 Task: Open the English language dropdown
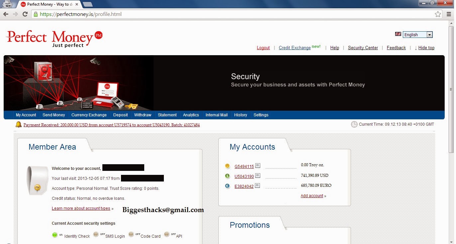[x=418, y=35]
